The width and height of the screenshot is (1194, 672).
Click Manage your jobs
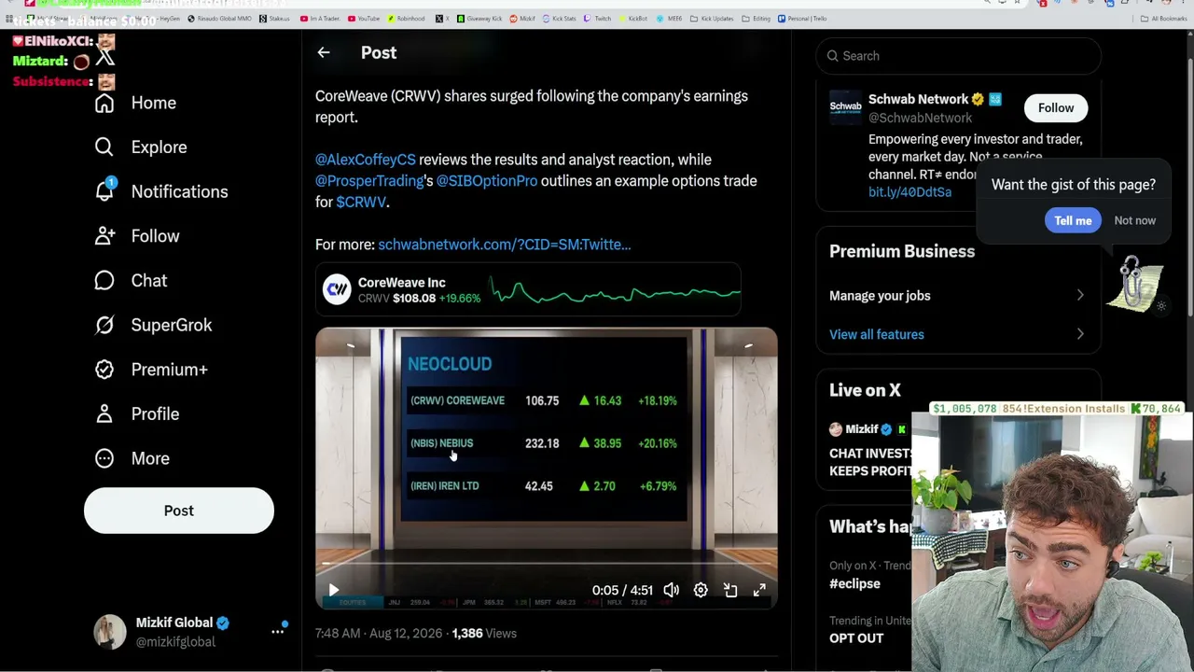pos(880,296)
